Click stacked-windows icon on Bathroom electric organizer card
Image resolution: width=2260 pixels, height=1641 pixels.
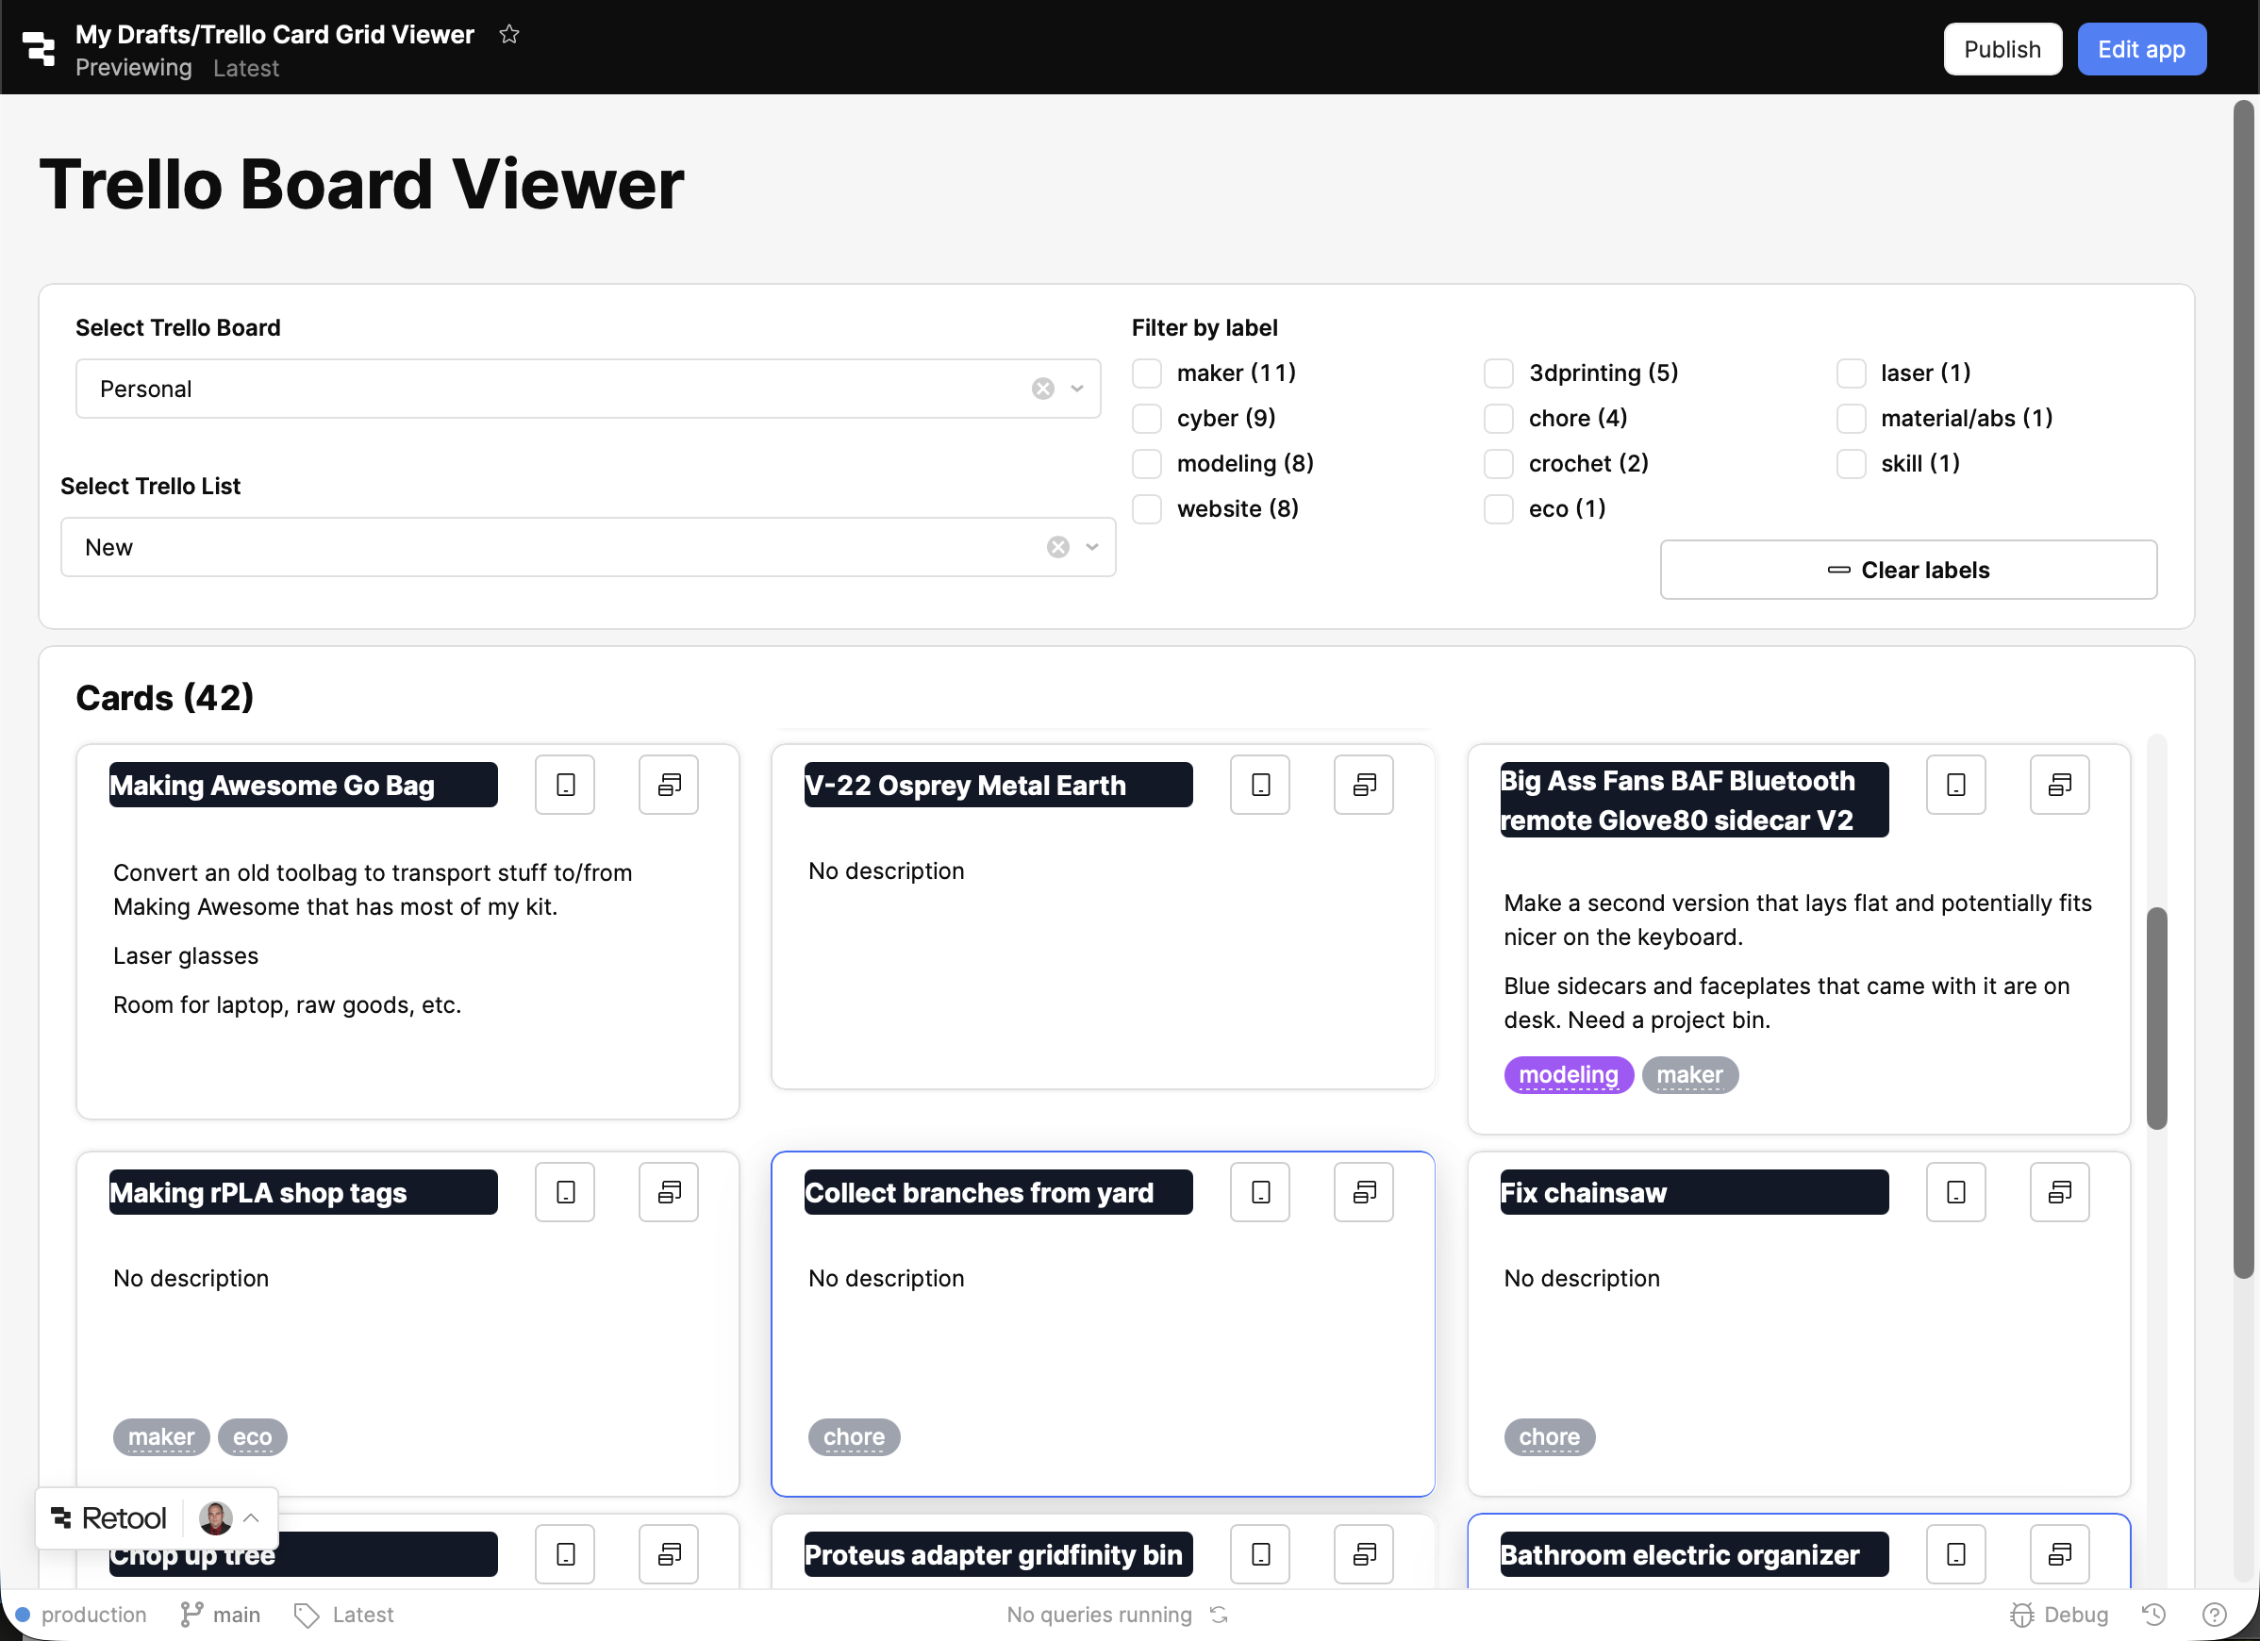coord(2060,1554)
